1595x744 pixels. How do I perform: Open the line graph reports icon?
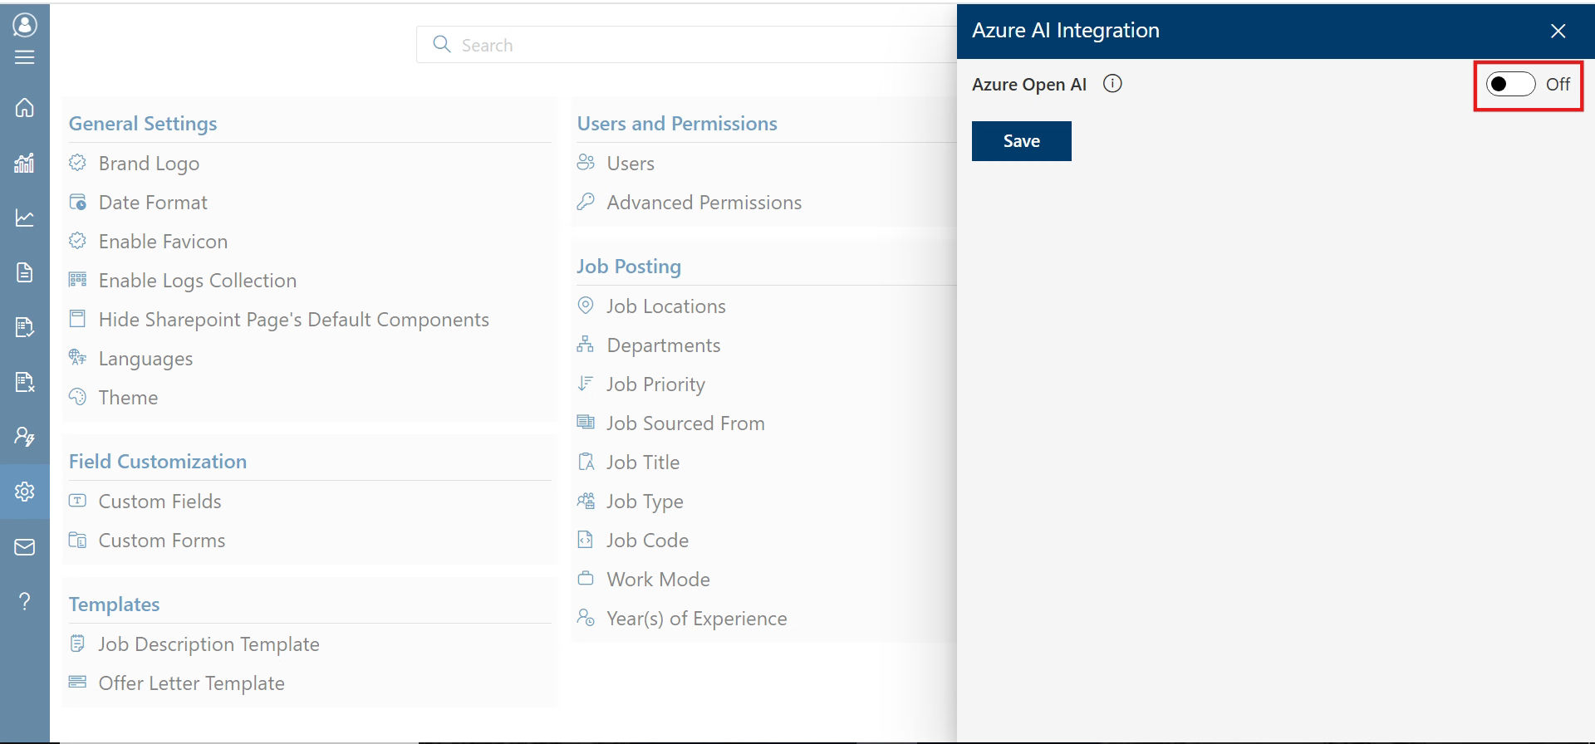tap(25, 218)
